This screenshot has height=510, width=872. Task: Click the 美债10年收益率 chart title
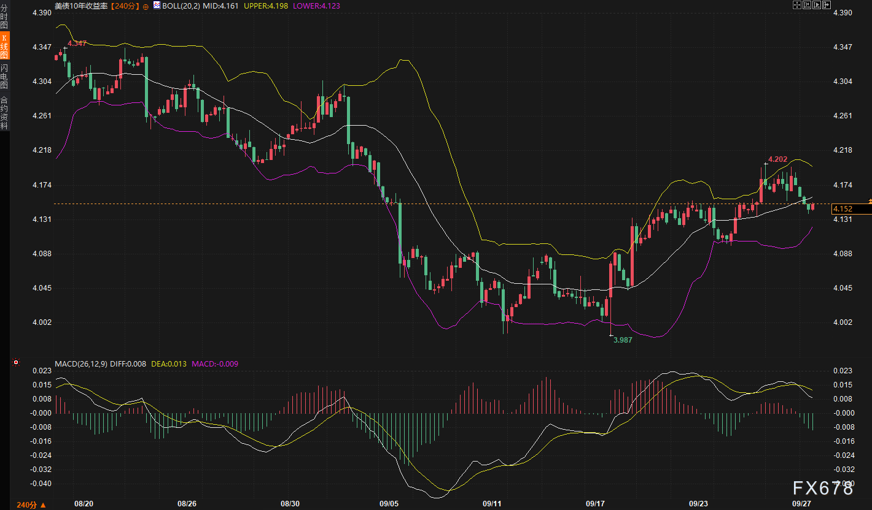click(80, 6)
